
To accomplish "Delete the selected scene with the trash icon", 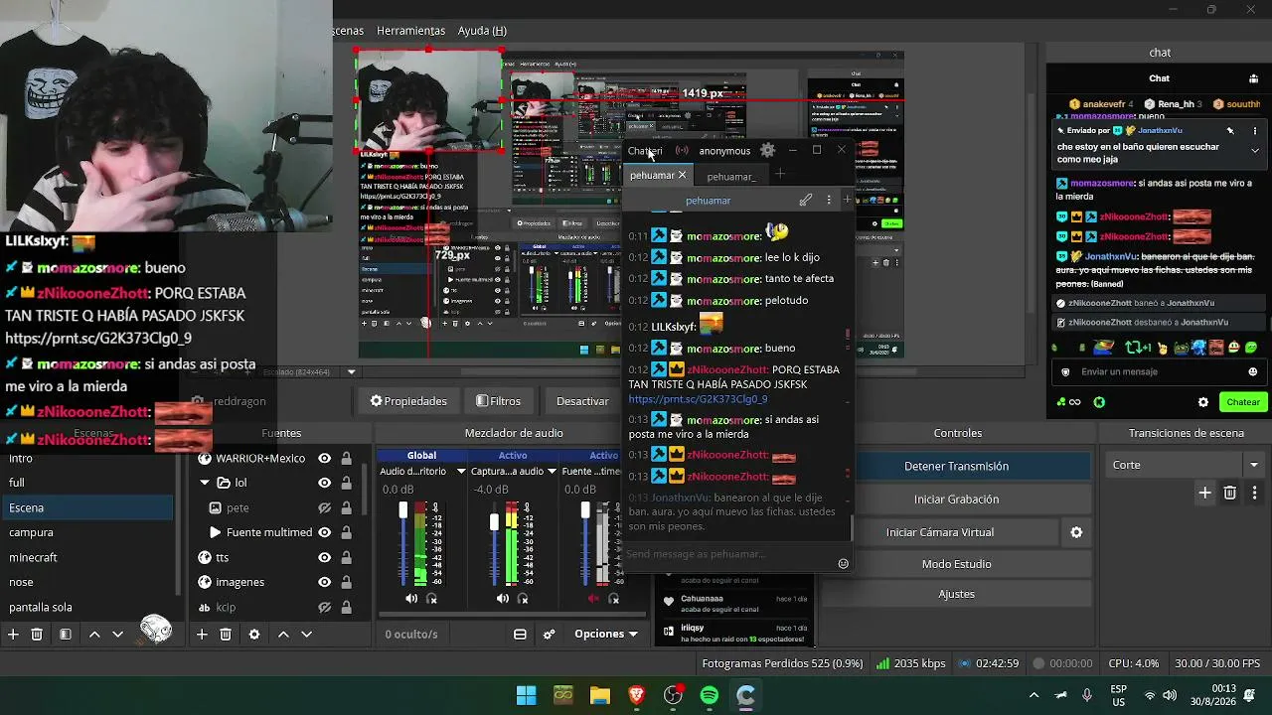I will tap(37, 634).
